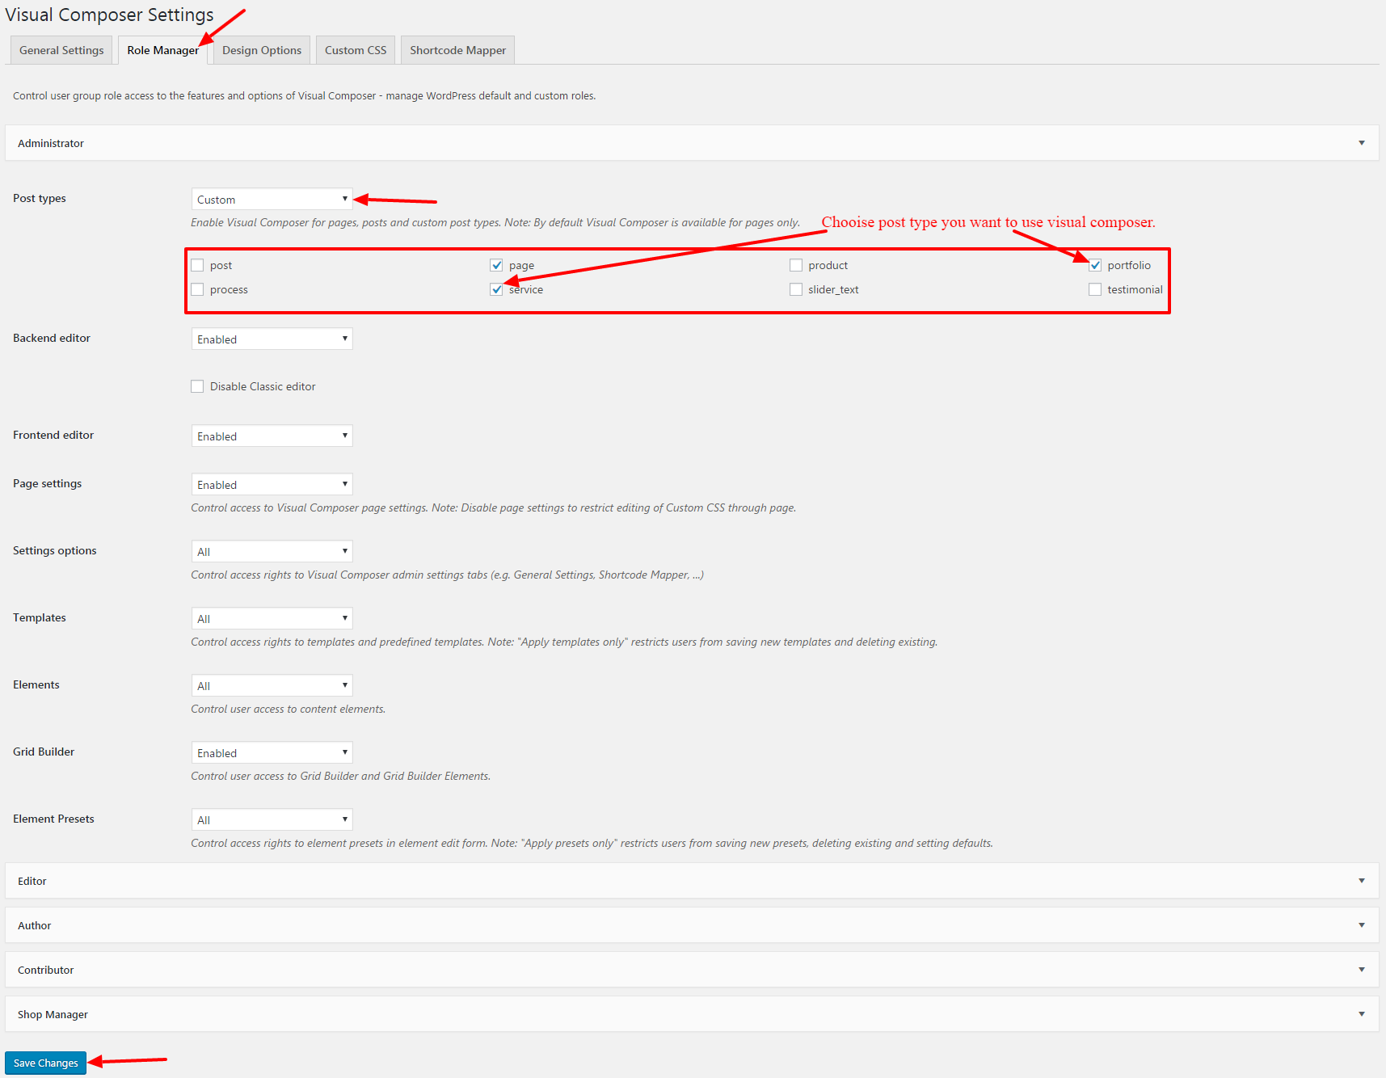Uncheck the service post type

pos(496,289)
